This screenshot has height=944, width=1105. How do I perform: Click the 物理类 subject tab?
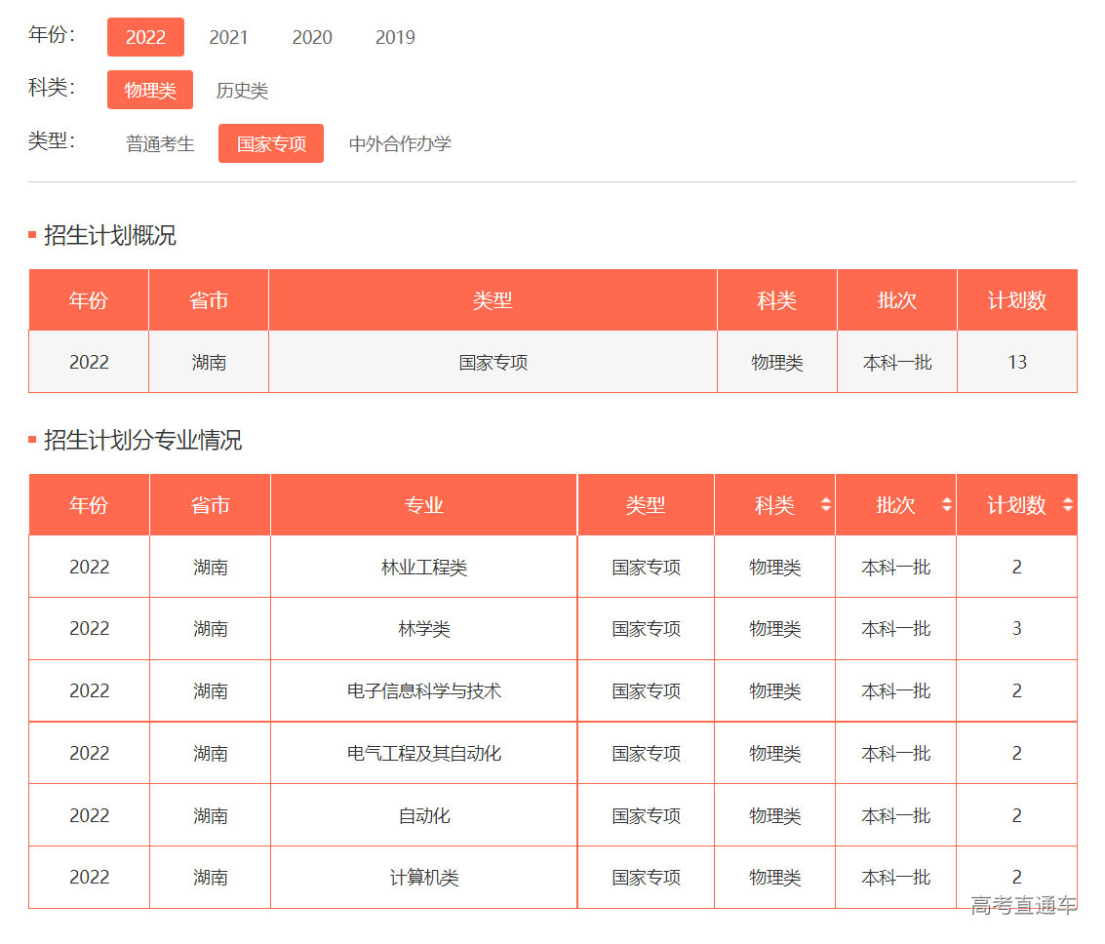[x=149, y=90]
